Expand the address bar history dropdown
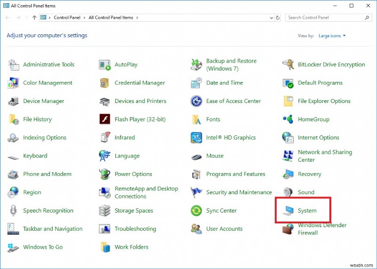377x269 pixels. [271, 18]
